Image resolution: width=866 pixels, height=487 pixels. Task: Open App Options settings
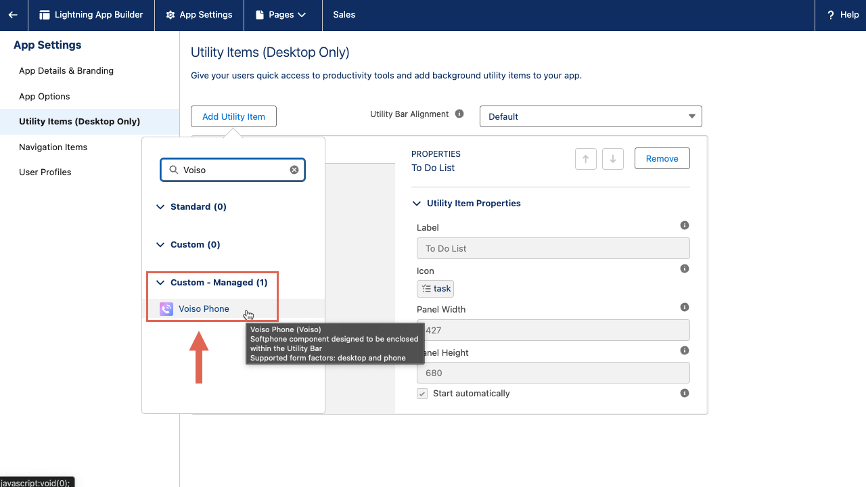coord(45,97)
